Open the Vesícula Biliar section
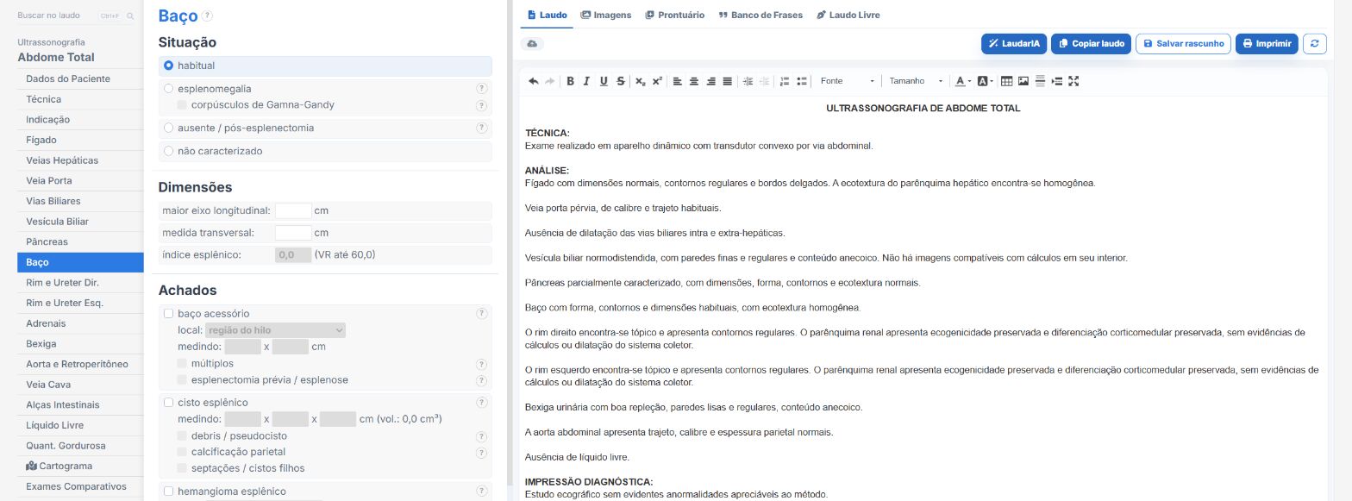The height and width of the screenshot is (501, 1352). [80, 222]
